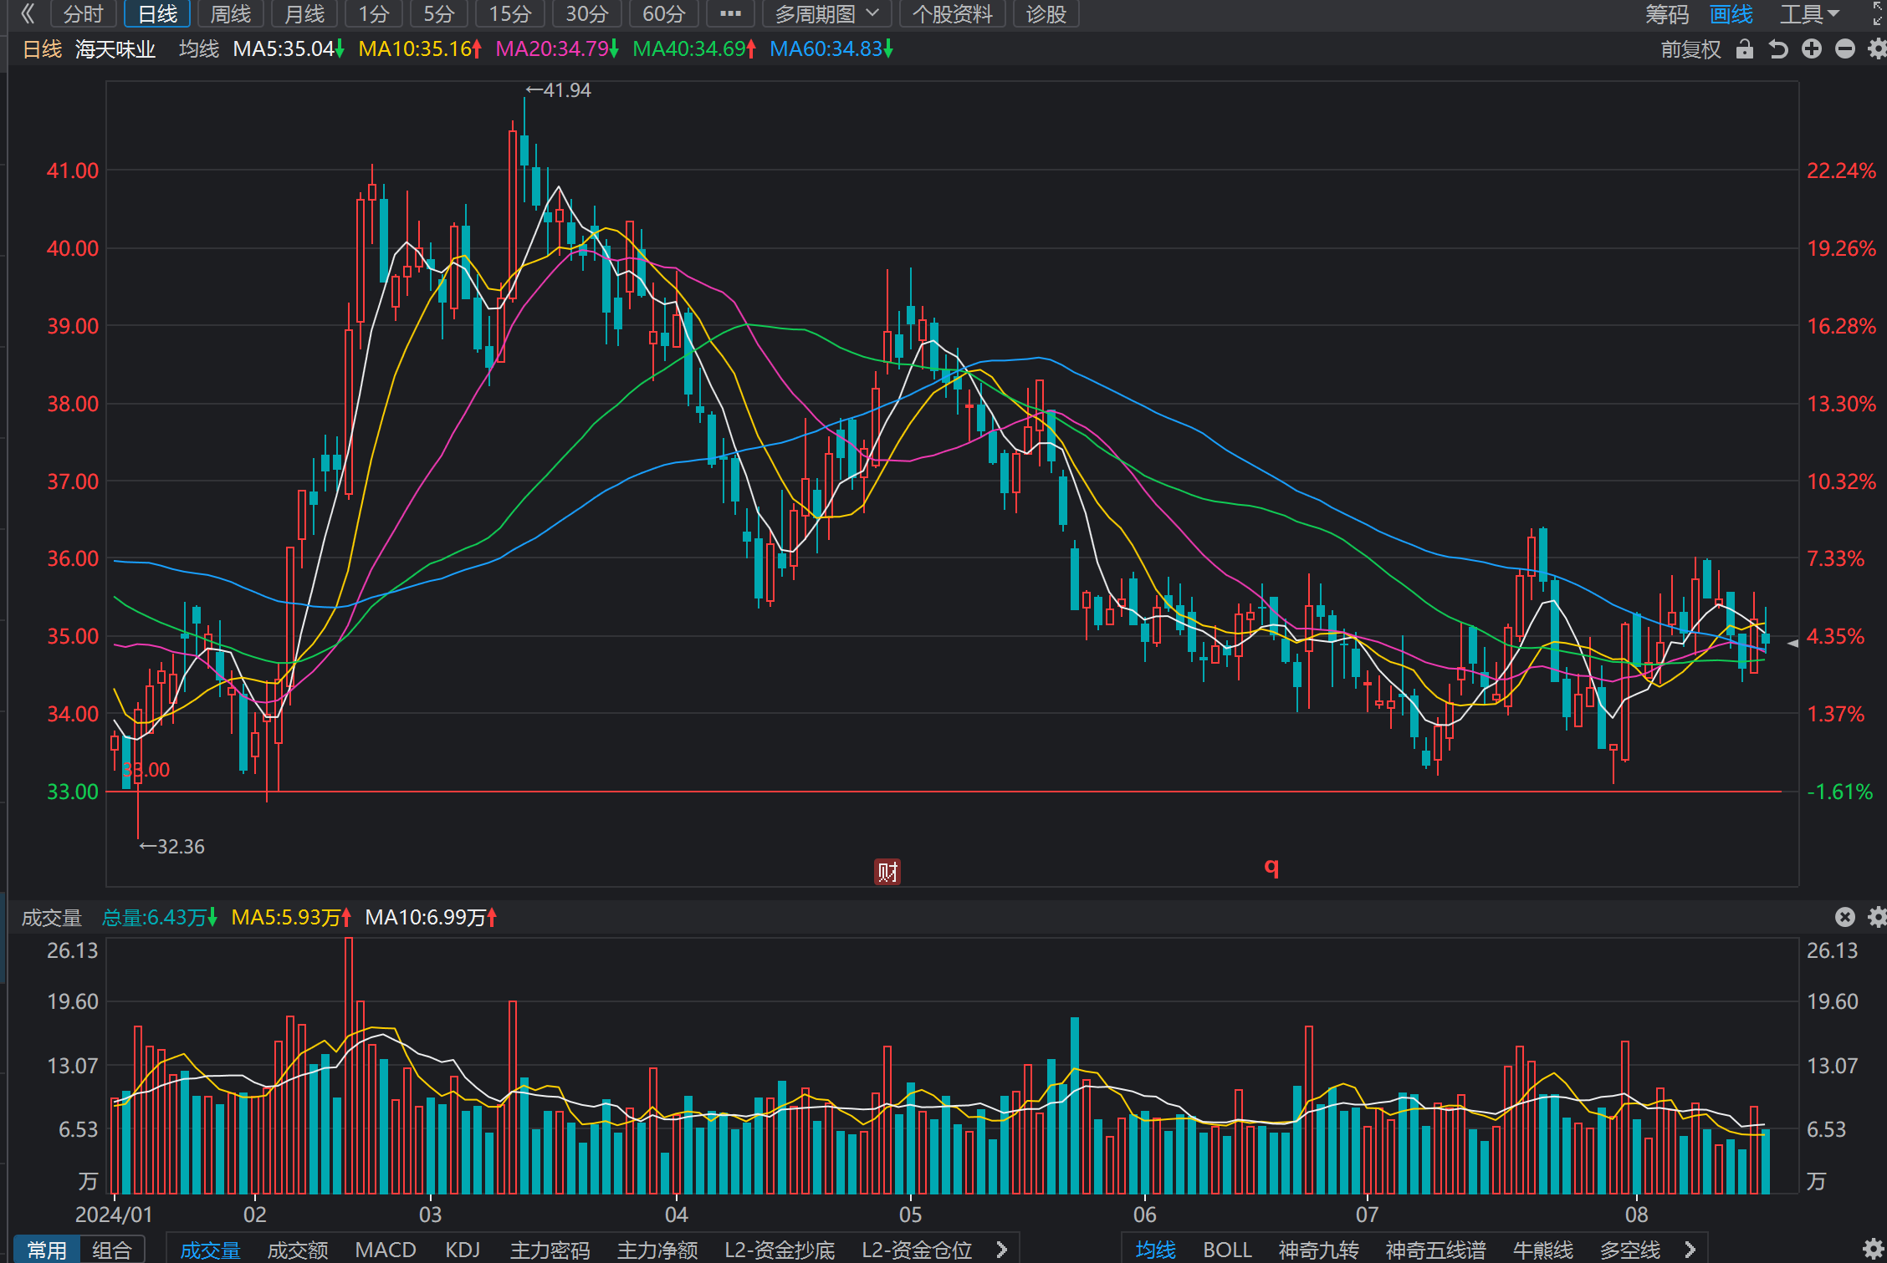
Task: Open the 前复权 price adjustment option
Action: click(x=1690, y=49)
